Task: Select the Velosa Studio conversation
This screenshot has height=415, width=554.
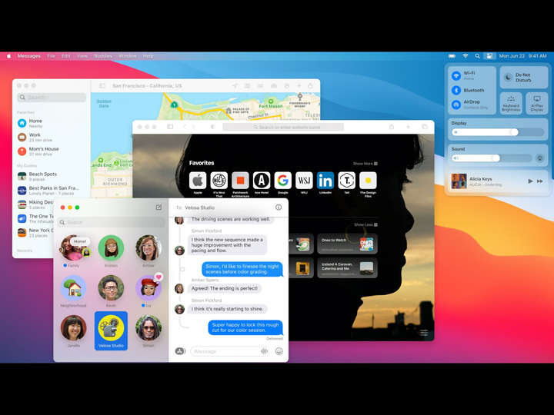Action: [x=111, y=330]
